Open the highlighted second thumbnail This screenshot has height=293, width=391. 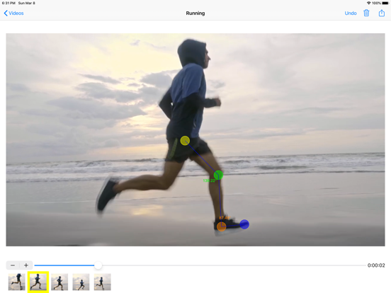click(38, 282)
